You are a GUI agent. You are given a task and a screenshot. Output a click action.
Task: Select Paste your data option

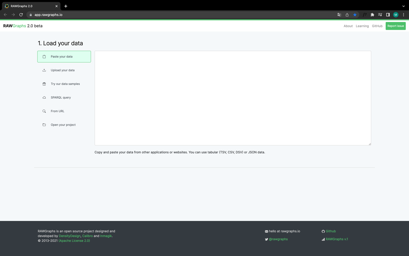click(x=64, y=56)
